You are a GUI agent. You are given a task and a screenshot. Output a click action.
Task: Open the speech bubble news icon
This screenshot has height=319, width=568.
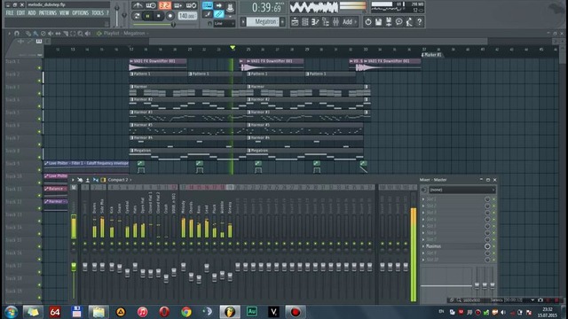(x=398, y=22)
